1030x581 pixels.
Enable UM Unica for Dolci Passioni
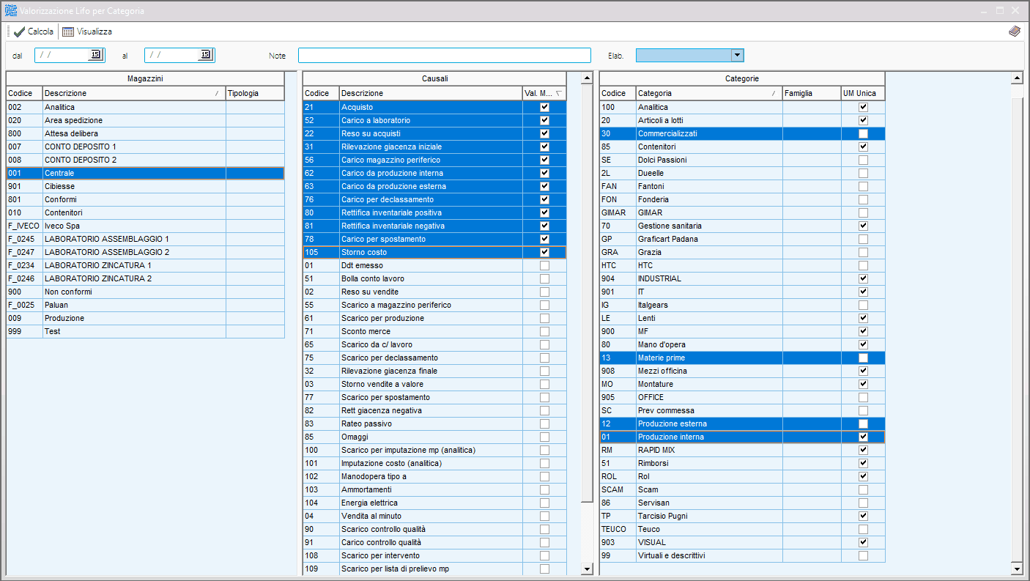tap(863, 160)
